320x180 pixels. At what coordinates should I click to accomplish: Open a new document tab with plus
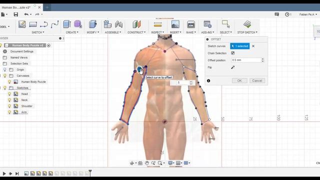tap(47, 7)
